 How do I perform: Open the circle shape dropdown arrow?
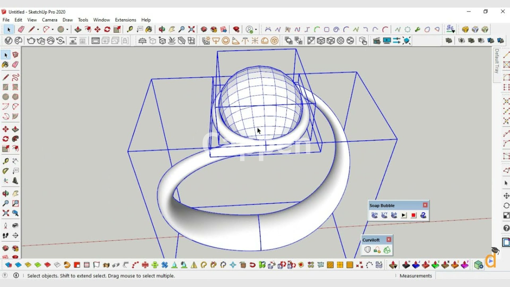pyautogui.click(x=67, y=29)
